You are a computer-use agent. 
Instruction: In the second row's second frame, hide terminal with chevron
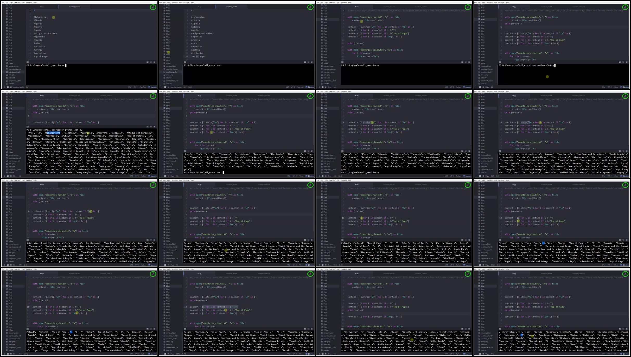click(x=308, y=151)
